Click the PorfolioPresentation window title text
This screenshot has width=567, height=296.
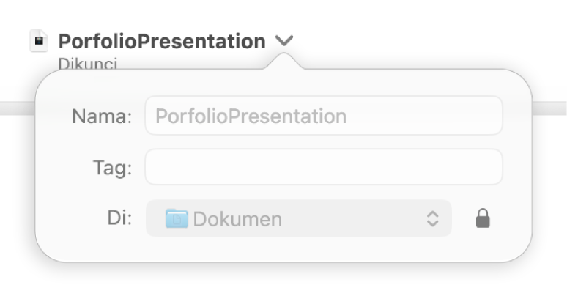[x=162, y=41]
